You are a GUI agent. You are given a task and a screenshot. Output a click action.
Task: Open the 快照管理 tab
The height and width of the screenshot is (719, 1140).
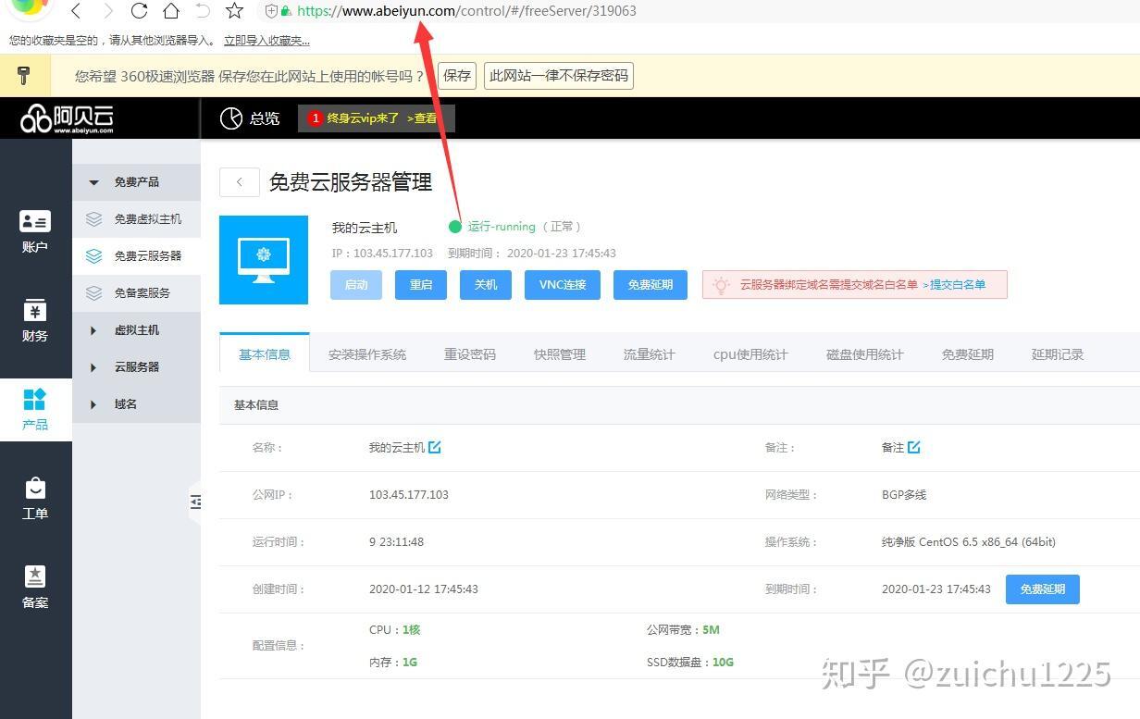tap(560, 354)
